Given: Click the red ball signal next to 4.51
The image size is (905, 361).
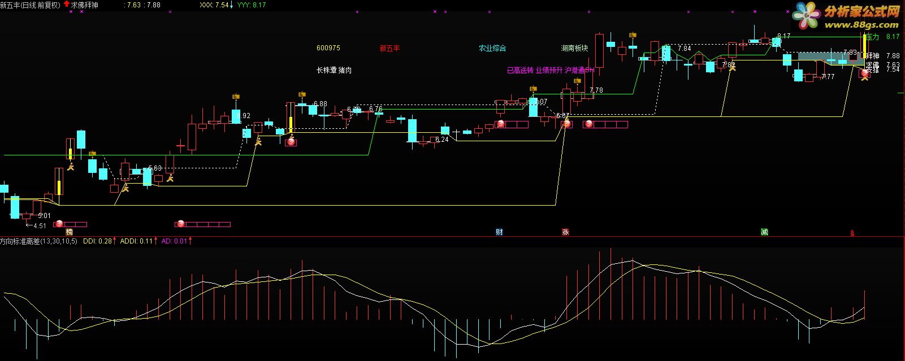Looking at the screenshot, I should [59, 224].
